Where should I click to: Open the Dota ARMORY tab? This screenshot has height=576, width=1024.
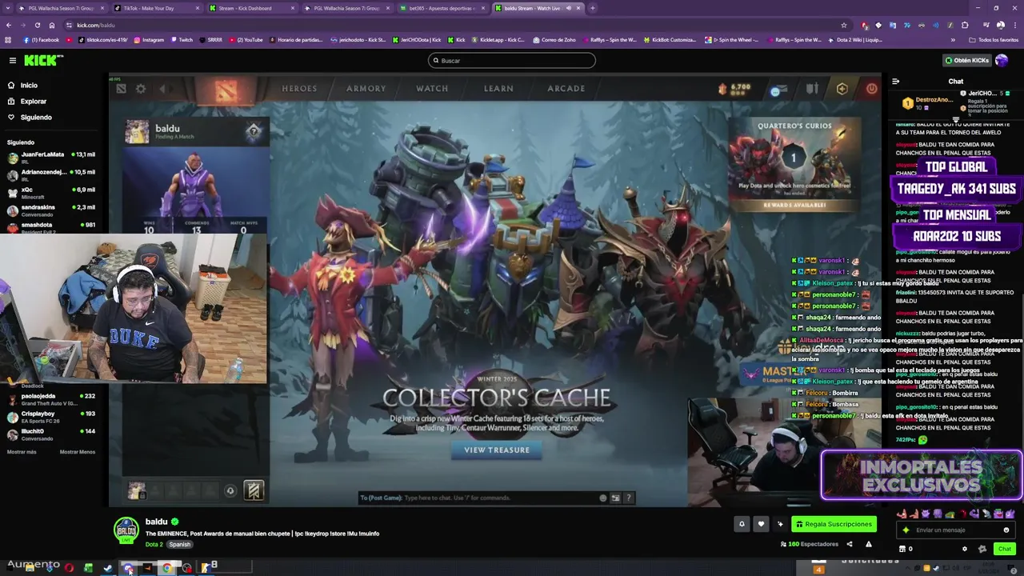[366, 88]
